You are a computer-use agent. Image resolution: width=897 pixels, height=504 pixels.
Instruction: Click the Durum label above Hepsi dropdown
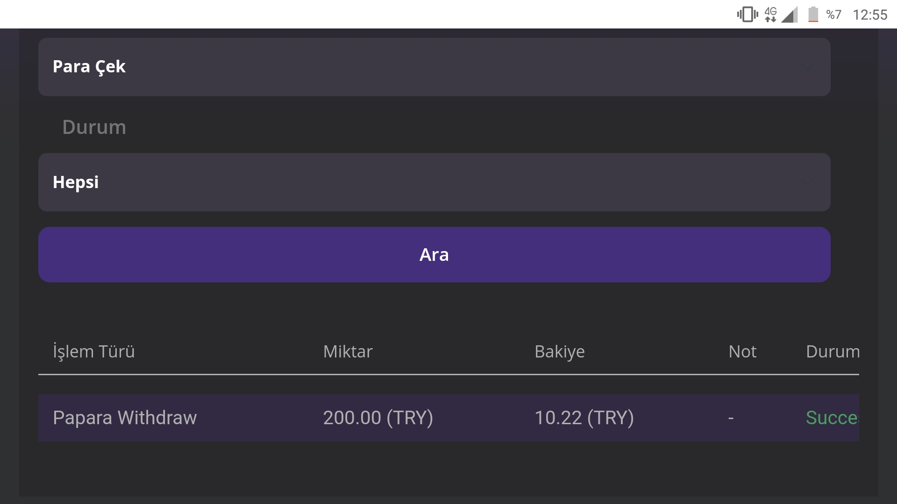click(x=94, y=127)
